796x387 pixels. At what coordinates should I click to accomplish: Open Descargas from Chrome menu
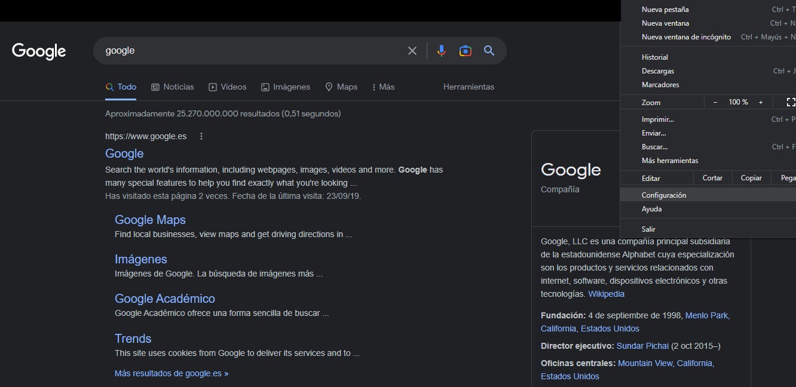tap(709, 71)
